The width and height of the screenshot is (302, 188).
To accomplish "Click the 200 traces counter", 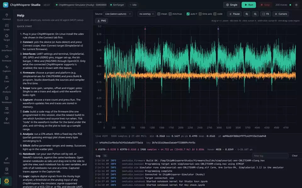I will pos(281,5).
